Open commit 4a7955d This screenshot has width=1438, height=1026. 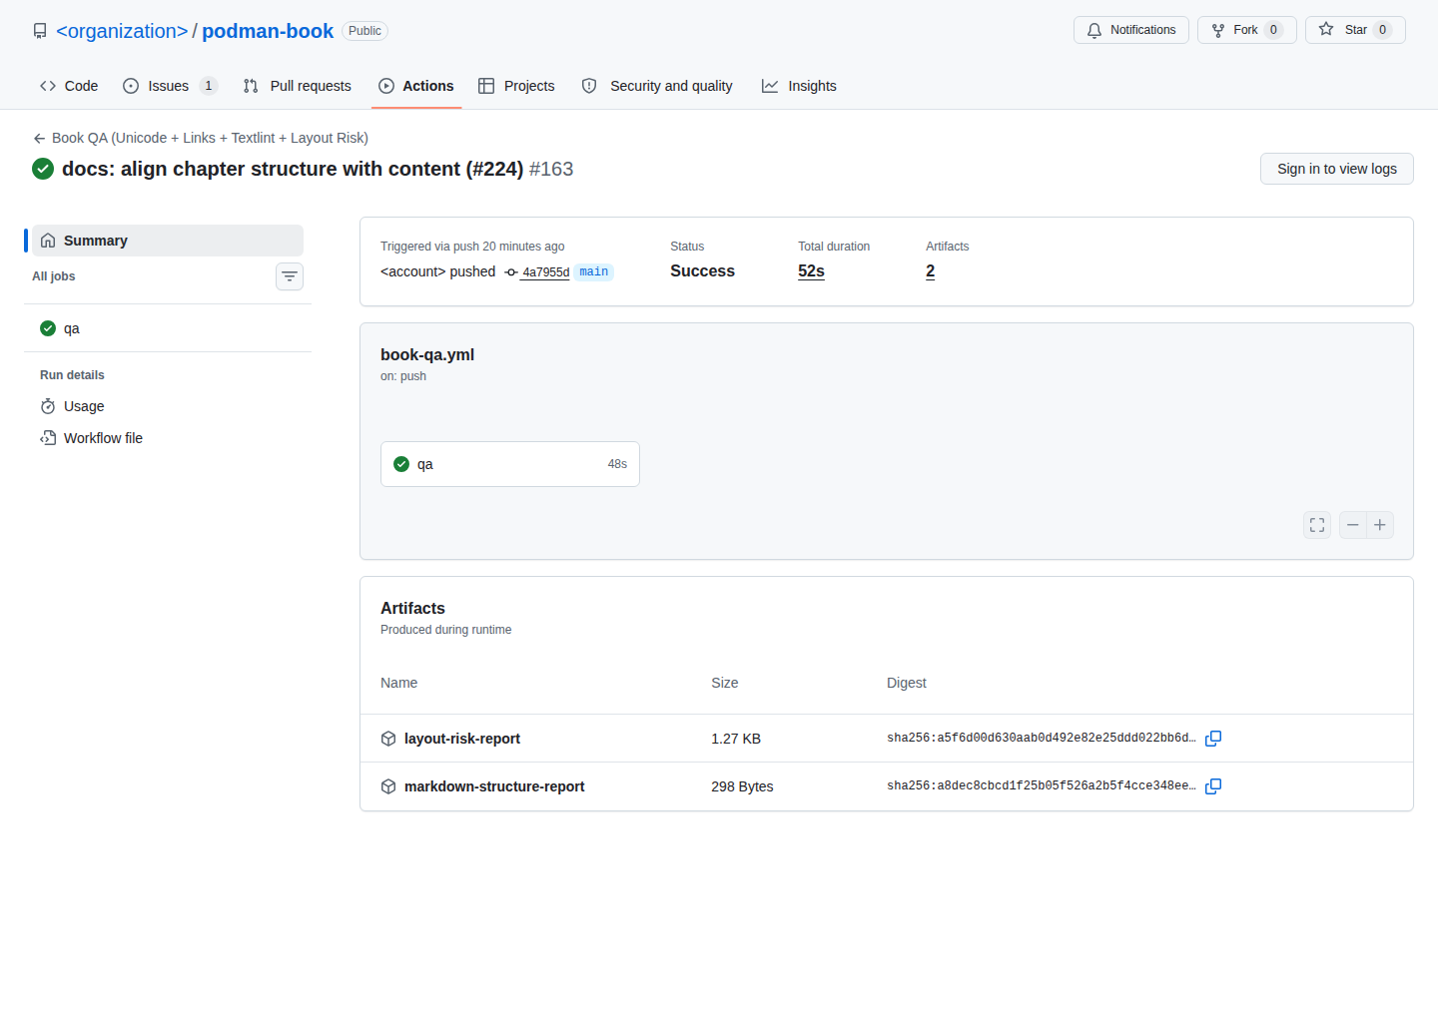(545, 272)
